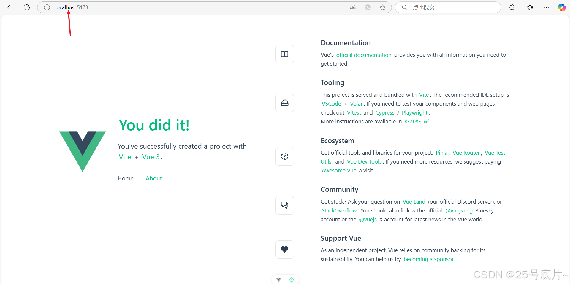Open the becoming a sponsor link
The height and width of the screenshot is (284, 570).
(429, 259)
